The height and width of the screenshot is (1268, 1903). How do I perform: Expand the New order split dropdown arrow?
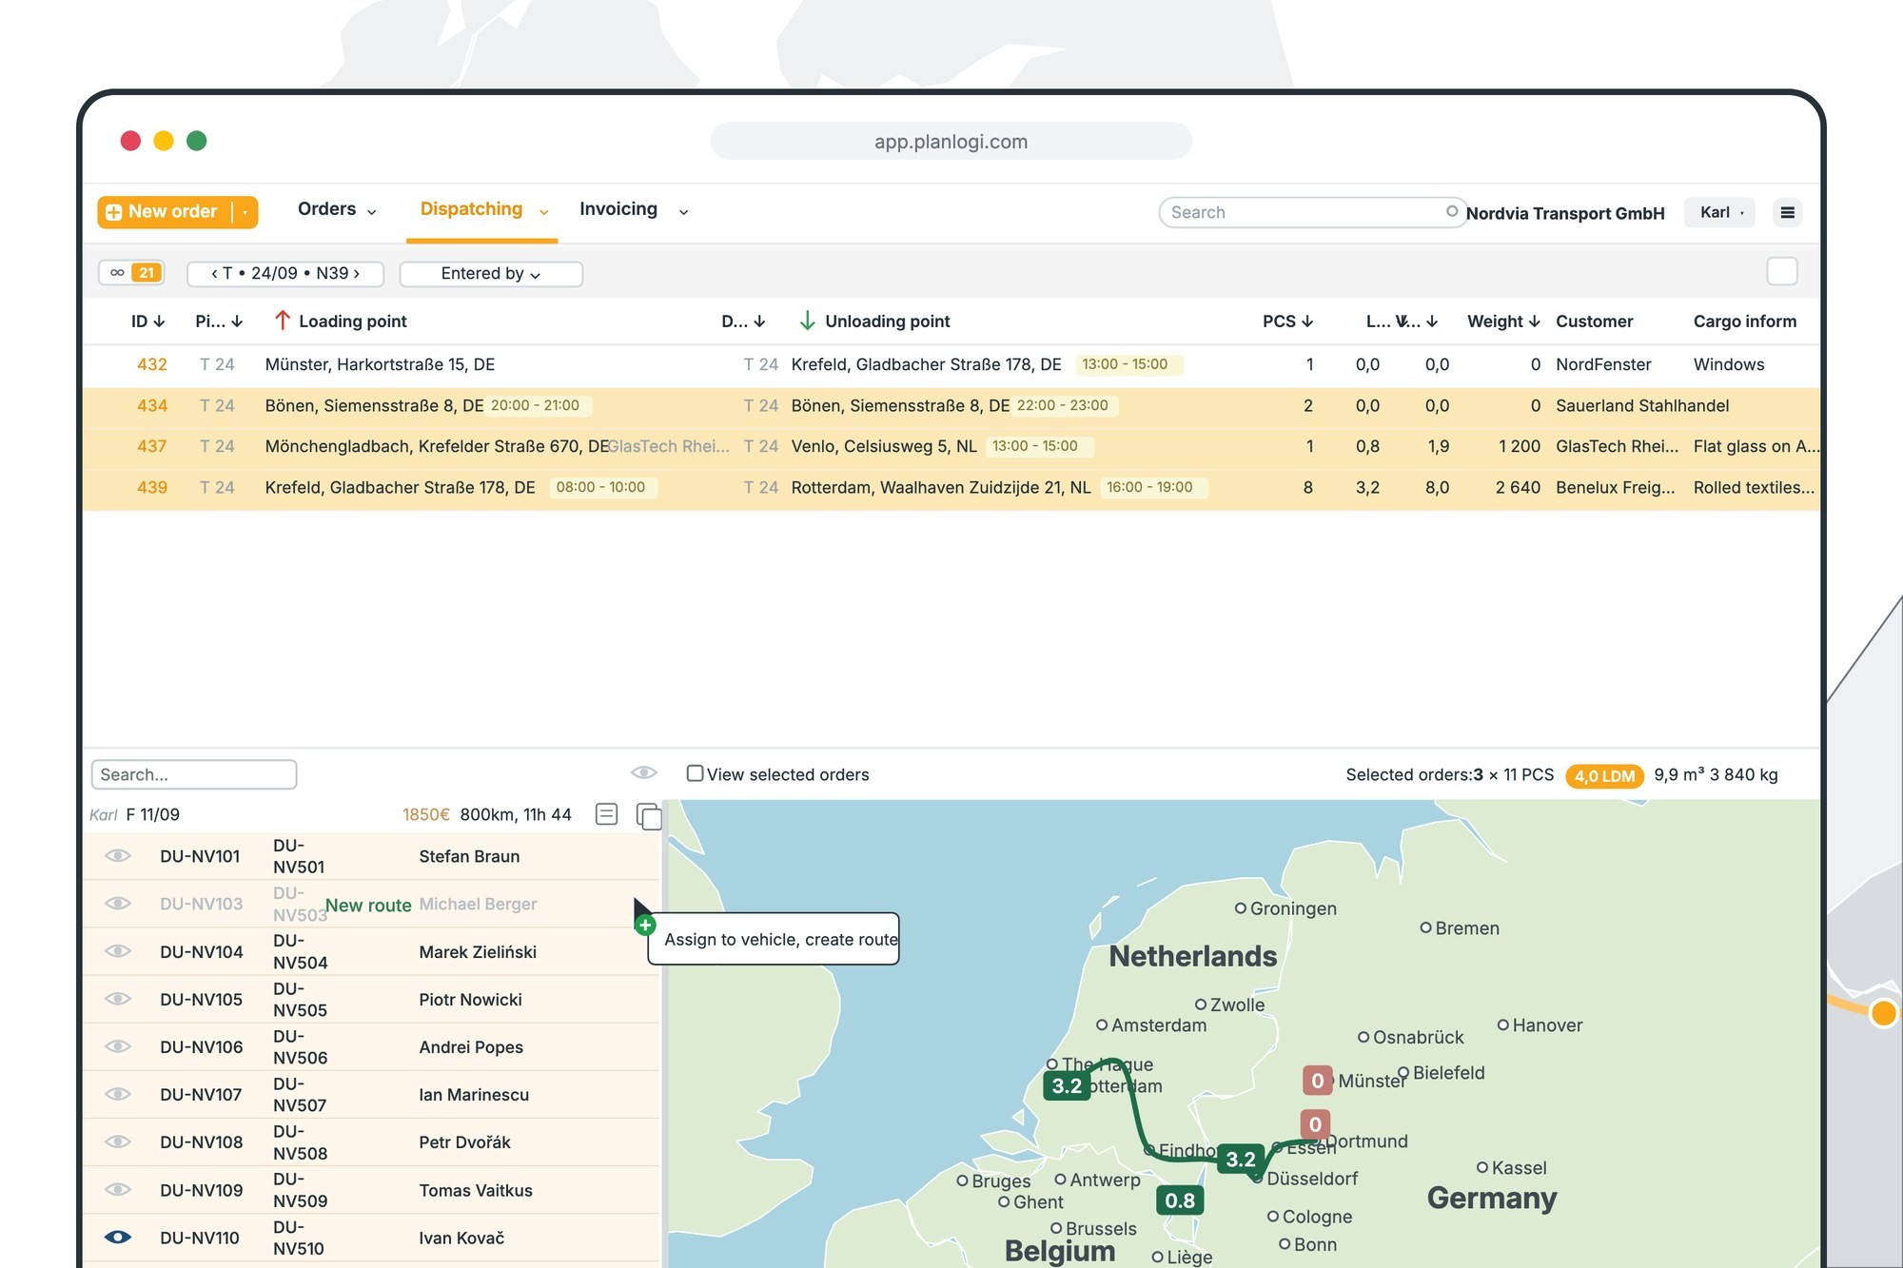(245, 212)
